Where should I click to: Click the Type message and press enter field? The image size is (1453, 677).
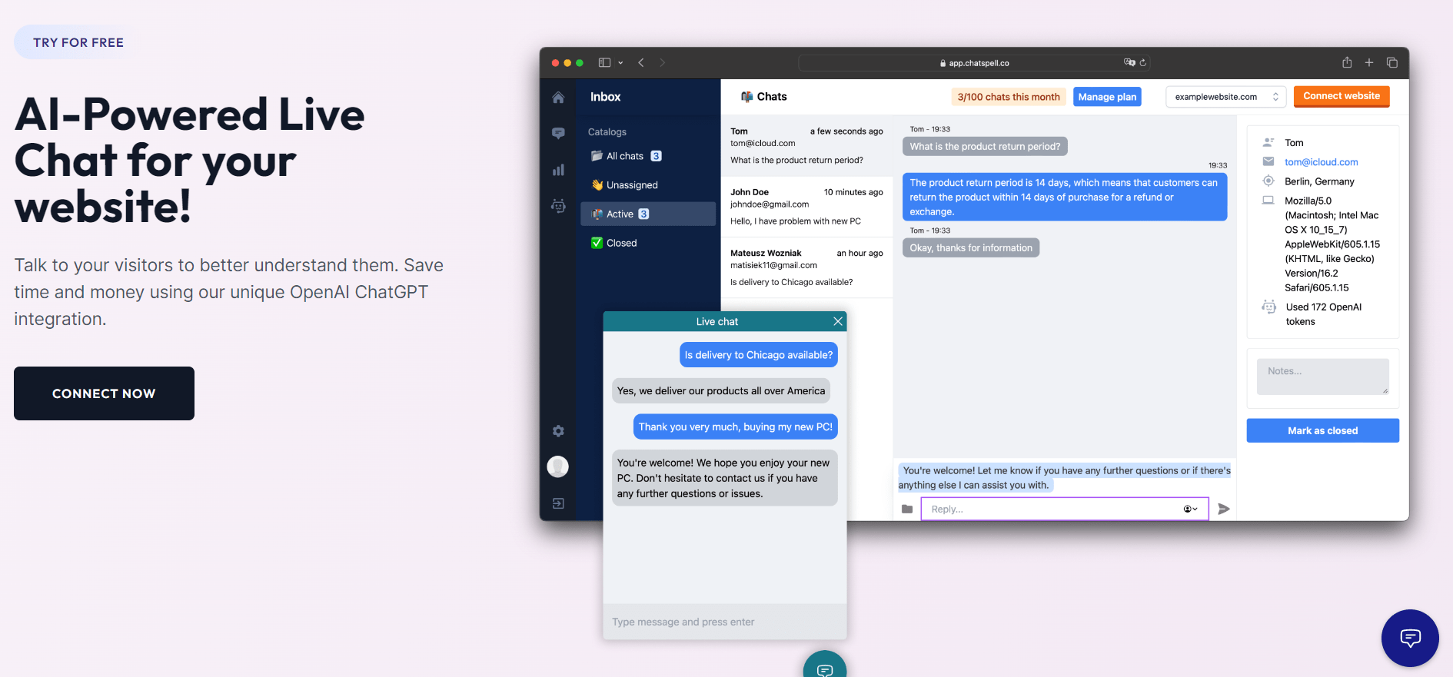click(725, 622)
